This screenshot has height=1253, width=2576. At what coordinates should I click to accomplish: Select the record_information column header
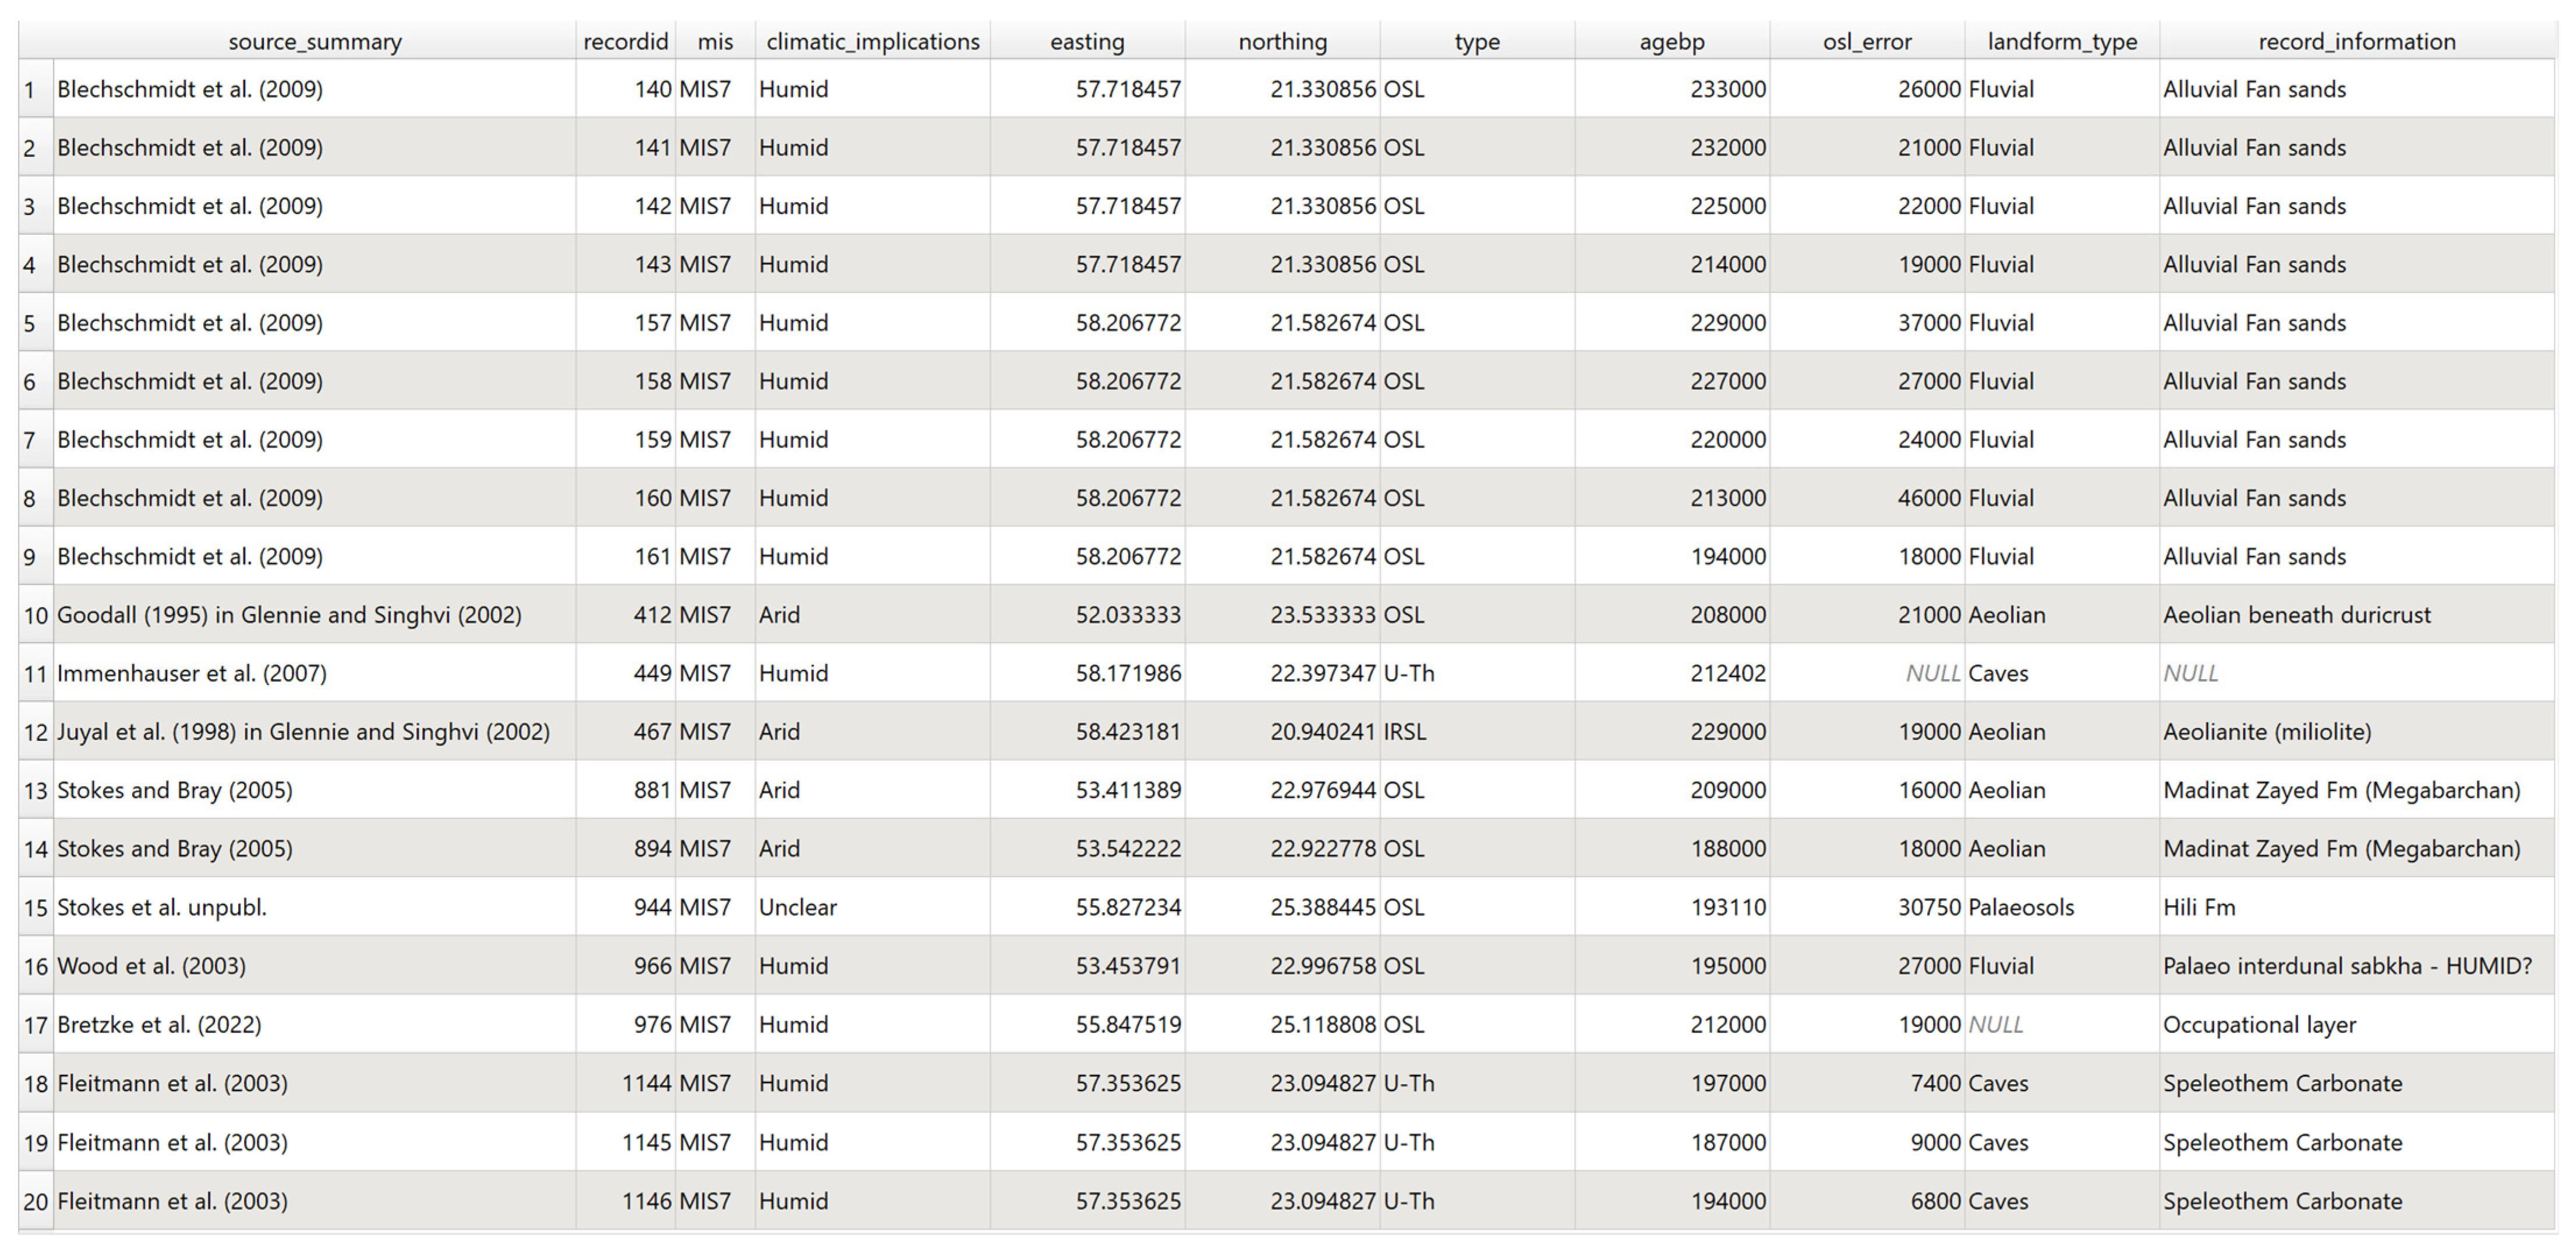pos(2356,41)
